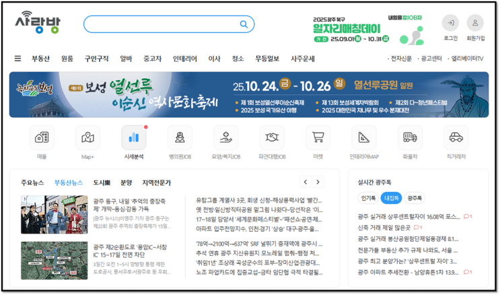The width and height of the screenshot is (500, 295).
Task: Open the Map+ icon
Action: click(x=87, y=137)
